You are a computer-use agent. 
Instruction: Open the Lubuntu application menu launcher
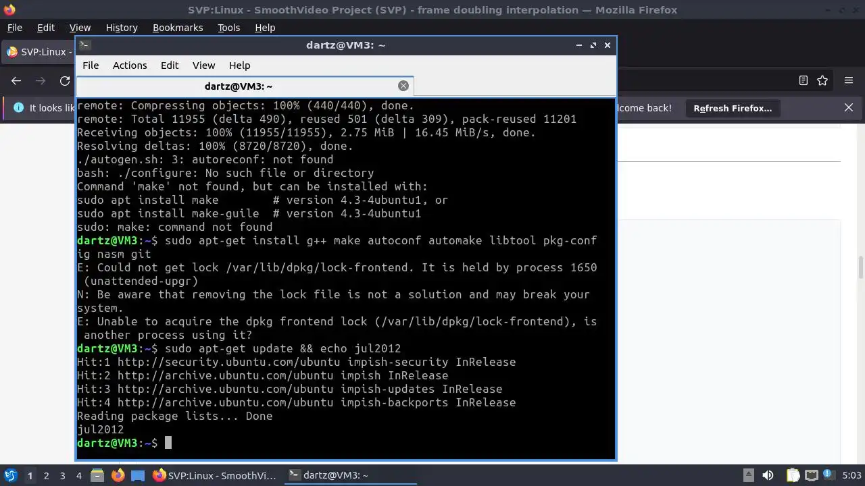tap(10, 475)
